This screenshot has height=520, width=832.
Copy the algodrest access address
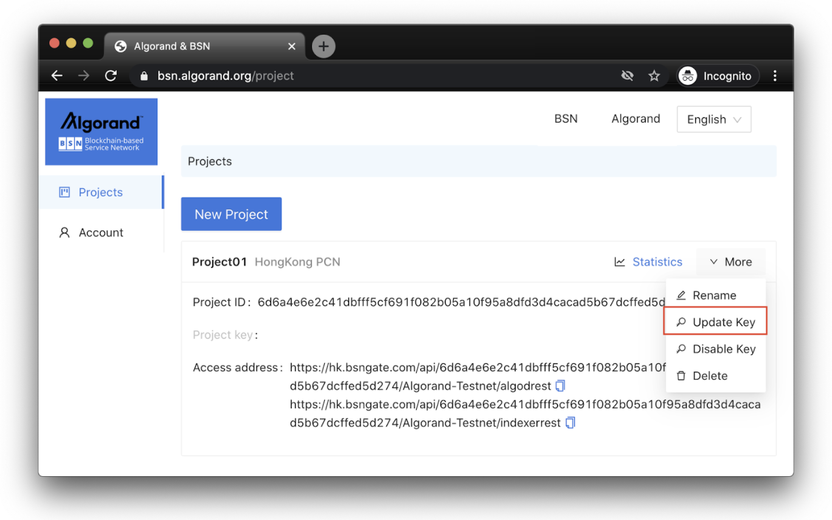[560, 385]
